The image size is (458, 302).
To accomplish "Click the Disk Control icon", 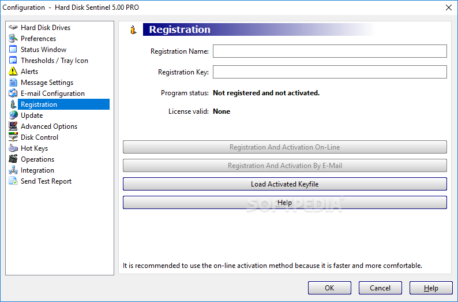I will (x=13, y=137).
